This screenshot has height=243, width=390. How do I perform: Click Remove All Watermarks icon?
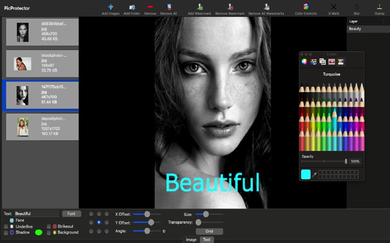pos(266,7)
